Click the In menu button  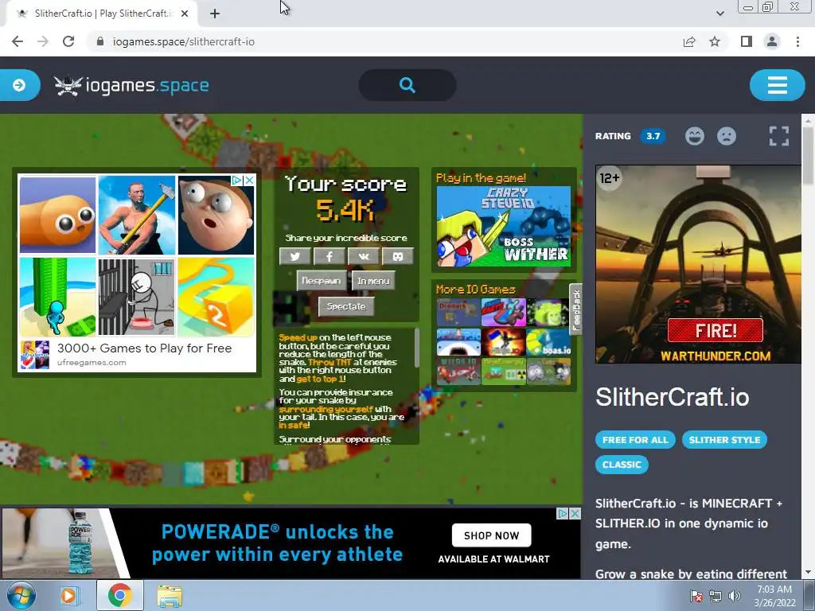coord(373,281)
